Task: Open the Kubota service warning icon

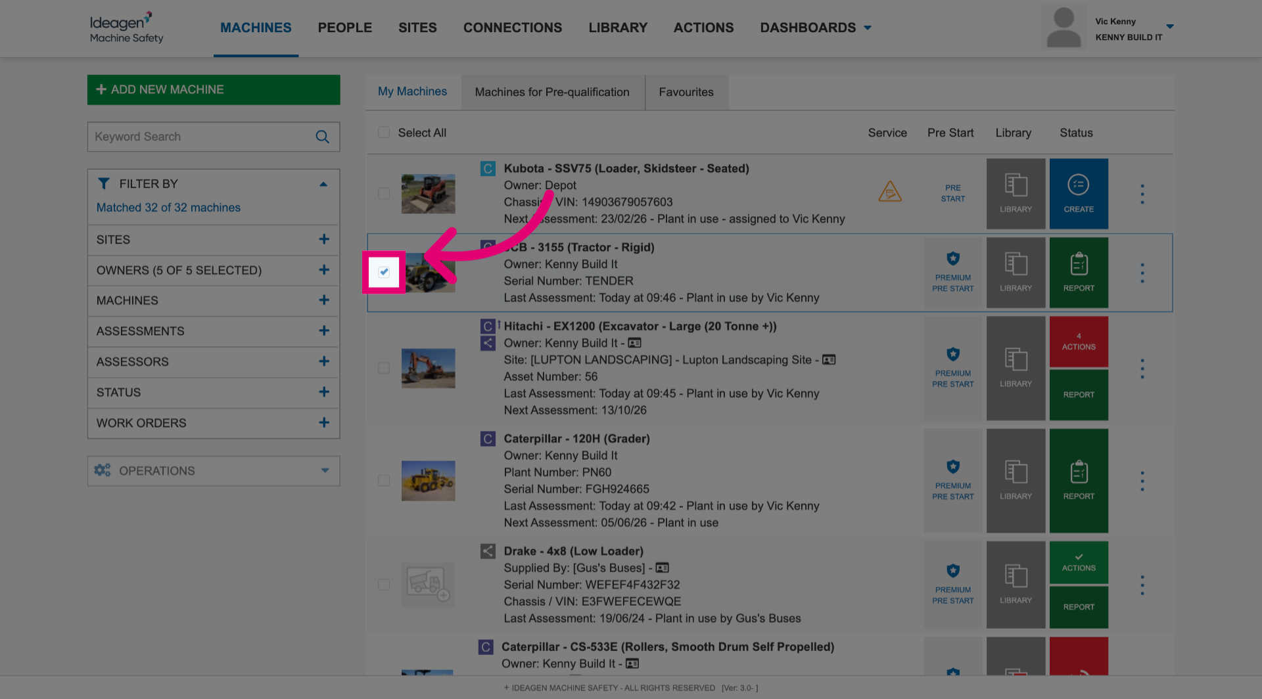Action: (x=890, y=191)
